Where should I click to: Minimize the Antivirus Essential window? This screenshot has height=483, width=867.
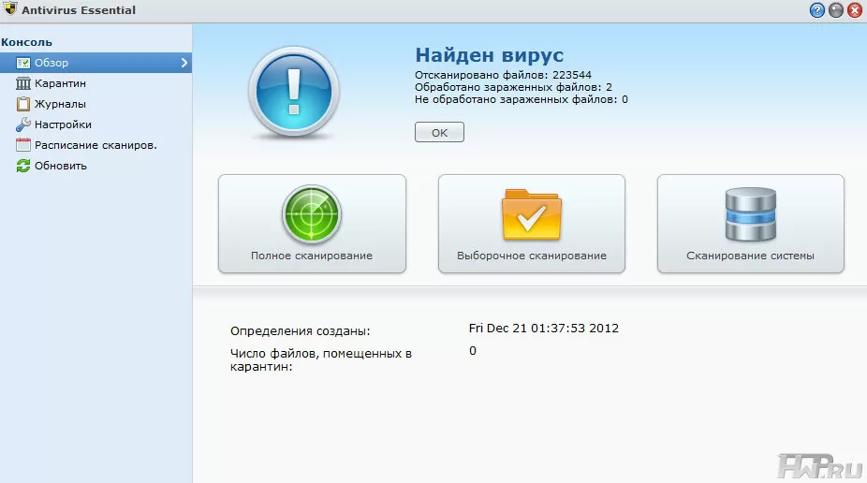(x=835, y=10)
